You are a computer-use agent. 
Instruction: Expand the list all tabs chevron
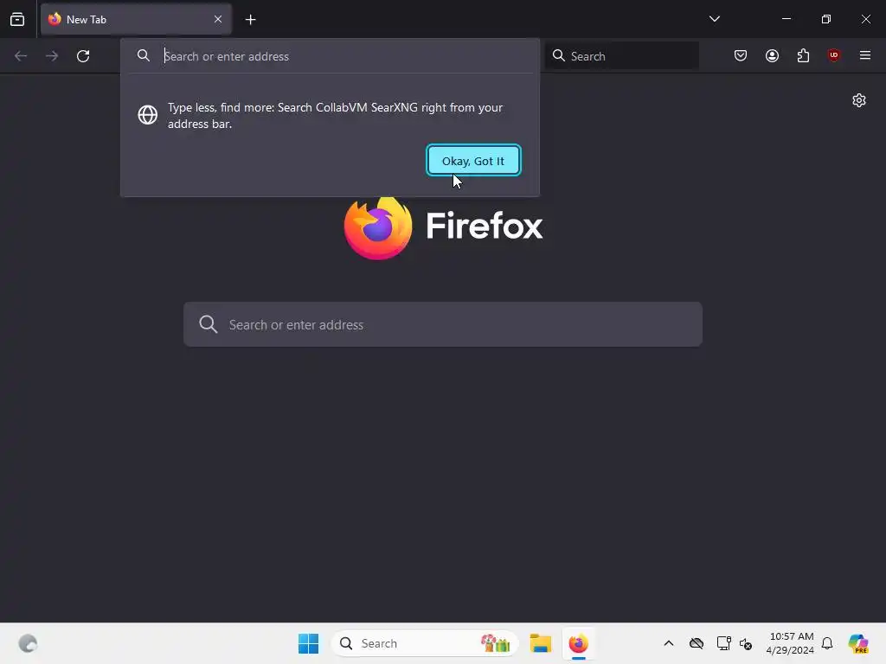click(x=714, y=19)
